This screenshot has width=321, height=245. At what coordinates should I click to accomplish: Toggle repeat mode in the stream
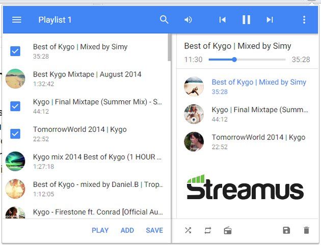coord(207,230)
